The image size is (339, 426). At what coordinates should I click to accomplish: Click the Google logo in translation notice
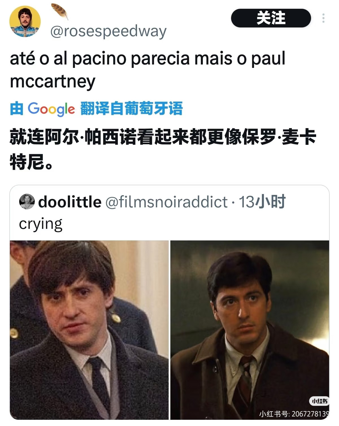tap(51, 109)
